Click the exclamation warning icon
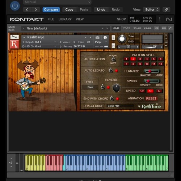The width and height of the screenshot is (181, 181). [x=160, y=19]
